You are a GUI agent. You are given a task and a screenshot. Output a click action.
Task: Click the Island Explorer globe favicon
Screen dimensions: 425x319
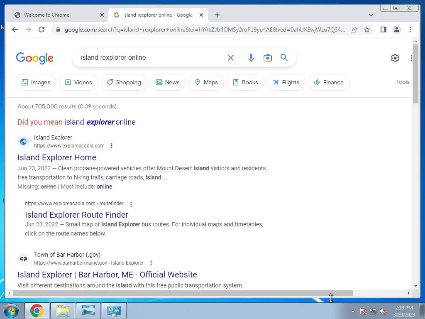(x=23, y=142)
